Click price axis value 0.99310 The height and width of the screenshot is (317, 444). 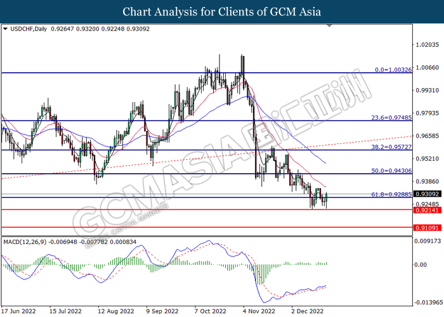[x=428, y=90]
